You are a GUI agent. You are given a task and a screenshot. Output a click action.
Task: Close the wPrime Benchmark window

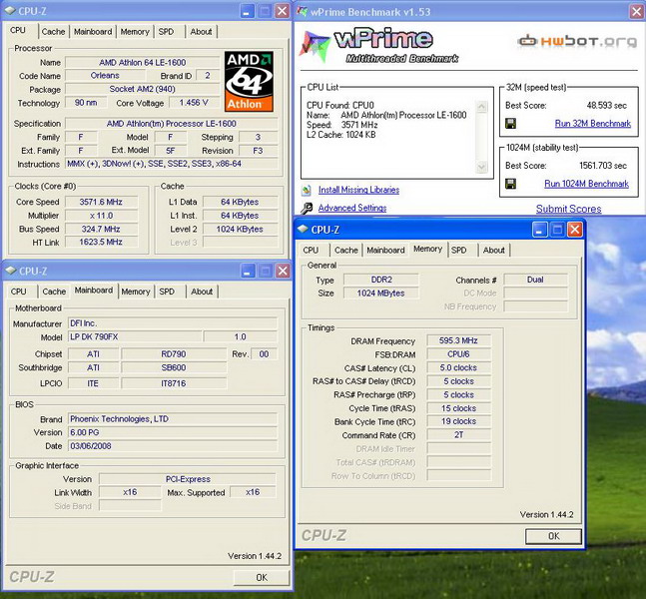[x=637, y=12]
